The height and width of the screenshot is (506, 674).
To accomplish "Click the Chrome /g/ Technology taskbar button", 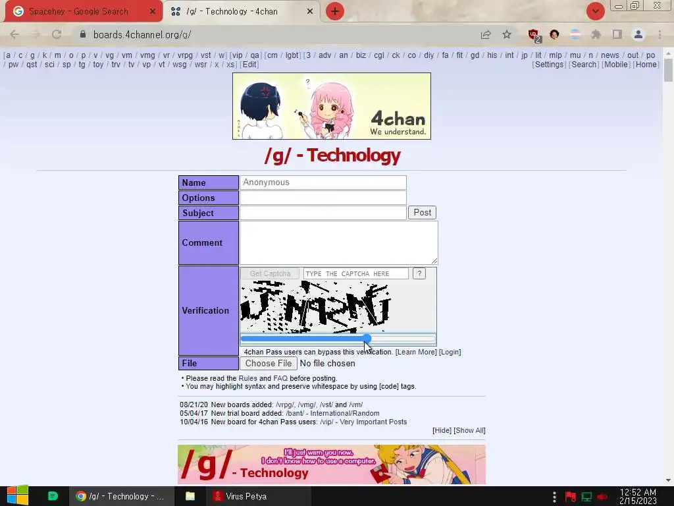I will [x=122, y=496].
